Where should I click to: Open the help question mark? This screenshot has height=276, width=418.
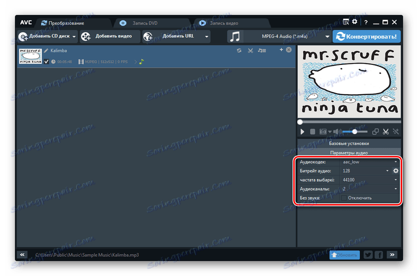click(x=366, y=22)
